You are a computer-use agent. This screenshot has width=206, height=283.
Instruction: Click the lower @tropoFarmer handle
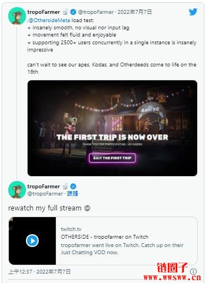[x=45, y=194]
